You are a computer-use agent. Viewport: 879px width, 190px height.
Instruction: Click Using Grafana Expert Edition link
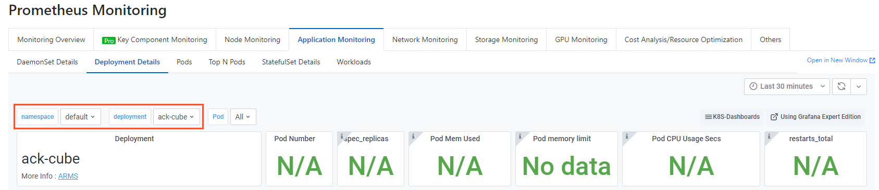(x=815, y=117)
